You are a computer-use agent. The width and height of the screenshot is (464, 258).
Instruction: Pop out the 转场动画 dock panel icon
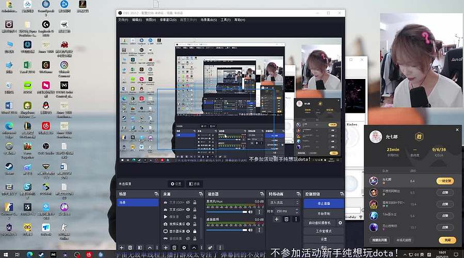click(299, 194)
